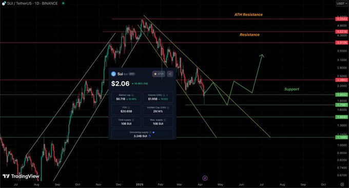Click the info icon next to Vol/Mkt Cap (24h)
The height and width of the screenshot is (188, 349).
pyautogui.click(x=168, y=107)
